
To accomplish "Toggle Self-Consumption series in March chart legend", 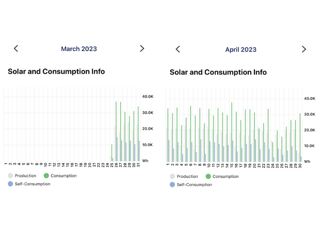I will pos(32,184).
